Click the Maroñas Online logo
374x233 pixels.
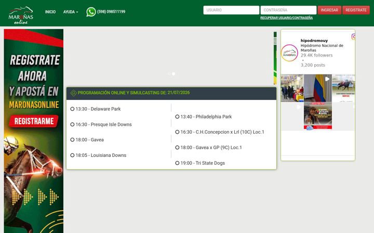(21, 15)
